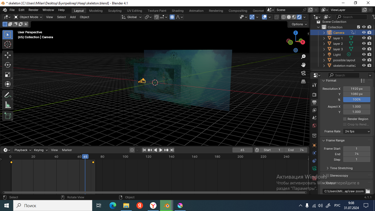Image resolution: width=375 pixels, height=211 pixels.
Task: Select the Rotate tool
Action: [x=8, y=65]
